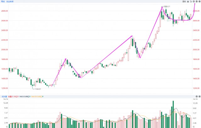Zoom out with the minus icon
The image size is (201, 128).
pos(196,2)
